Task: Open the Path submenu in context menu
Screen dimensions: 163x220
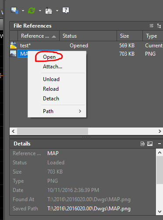Action: coord(57,111)
